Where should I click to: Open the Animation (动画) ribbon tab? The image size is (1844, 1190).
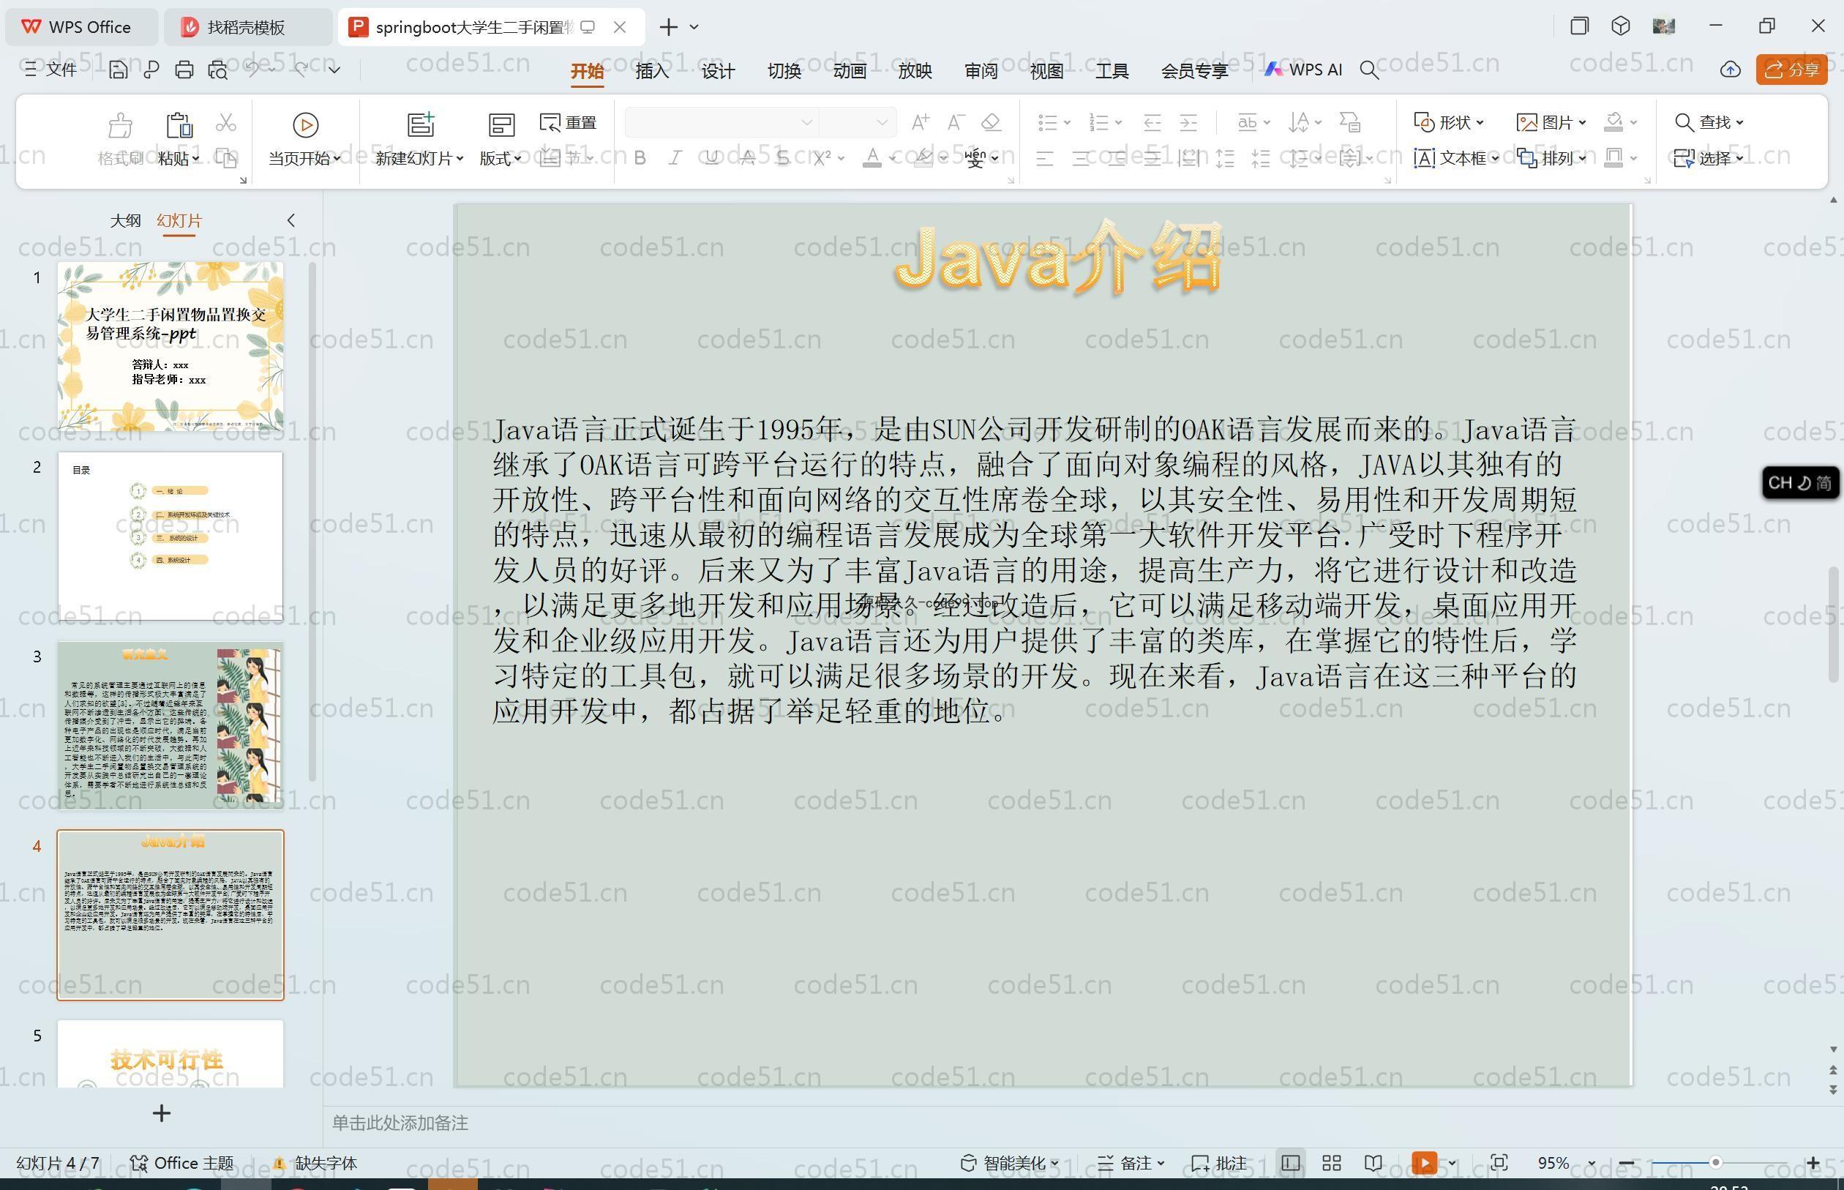849,71
